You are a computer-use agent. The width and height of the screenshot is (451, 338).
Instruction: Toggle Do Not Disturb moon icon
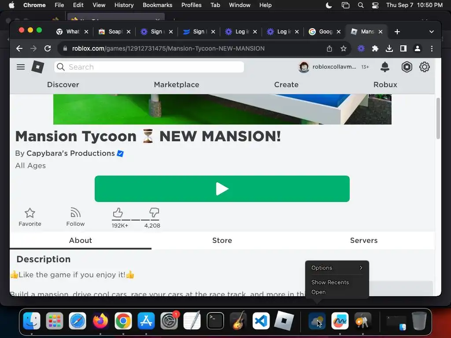(x=329, y=5)
